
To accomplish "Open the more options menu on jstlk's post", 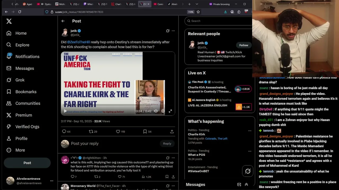I will click(173, 31).
